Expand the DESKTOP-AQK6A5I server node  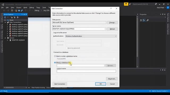pyautogui.click(x=7, y=40)
